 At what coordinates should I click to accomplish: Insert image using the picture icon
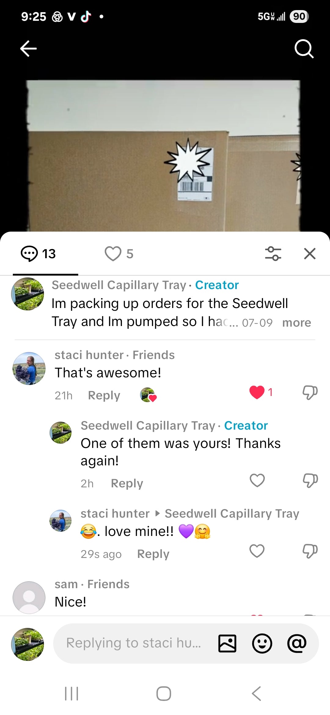click(227, 643)
